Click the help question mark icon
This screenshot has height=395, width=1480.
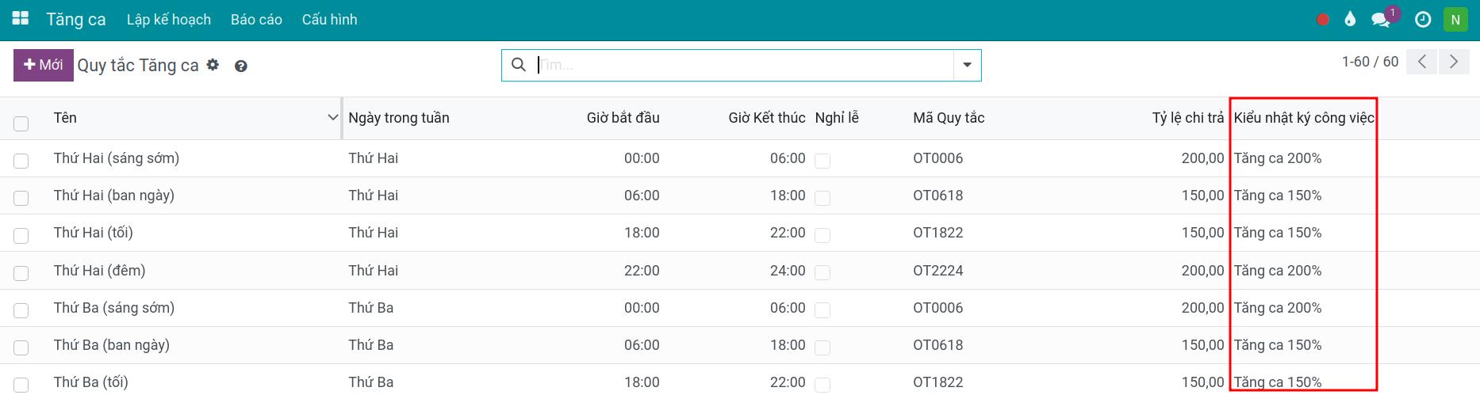click(x=241, y=66)
